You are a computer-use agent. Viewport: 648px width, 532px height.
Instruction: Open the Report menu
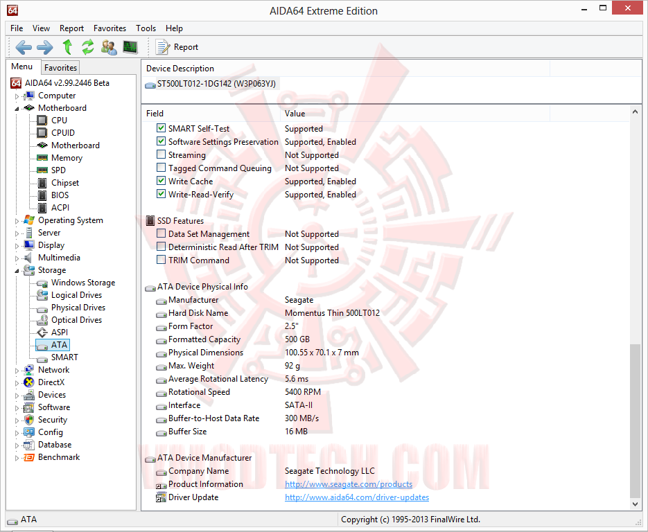[x=71, y=28]
